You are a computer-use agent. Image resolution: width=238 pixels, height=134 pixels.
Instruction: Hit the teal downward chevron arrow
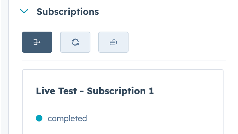pos(24,12)
